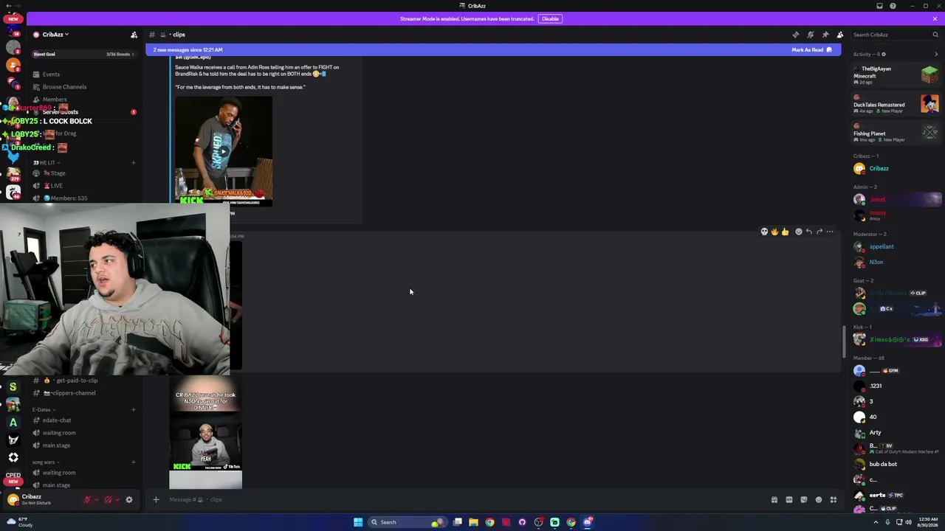Dismiss the Streamer Mode banner

point(935,18)
